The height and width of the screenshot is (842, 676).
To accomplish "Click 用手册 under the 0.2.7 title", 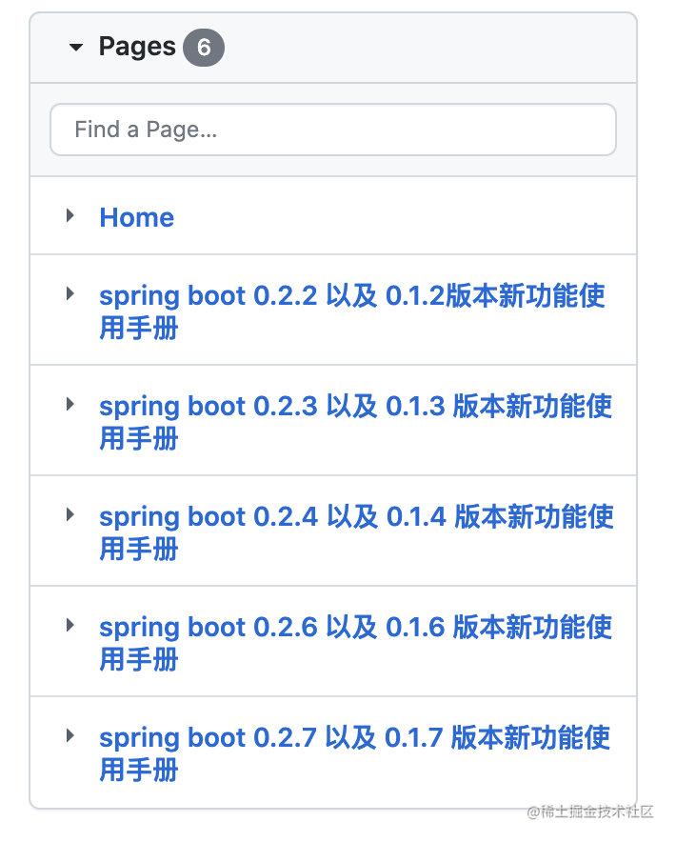I will click(138, 770).
